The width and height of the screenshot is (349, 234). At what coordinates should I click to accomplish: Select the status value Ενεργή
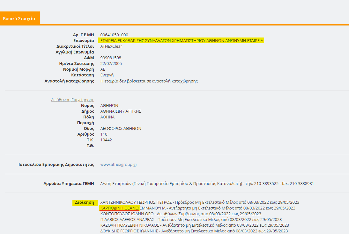click(107, 75)
